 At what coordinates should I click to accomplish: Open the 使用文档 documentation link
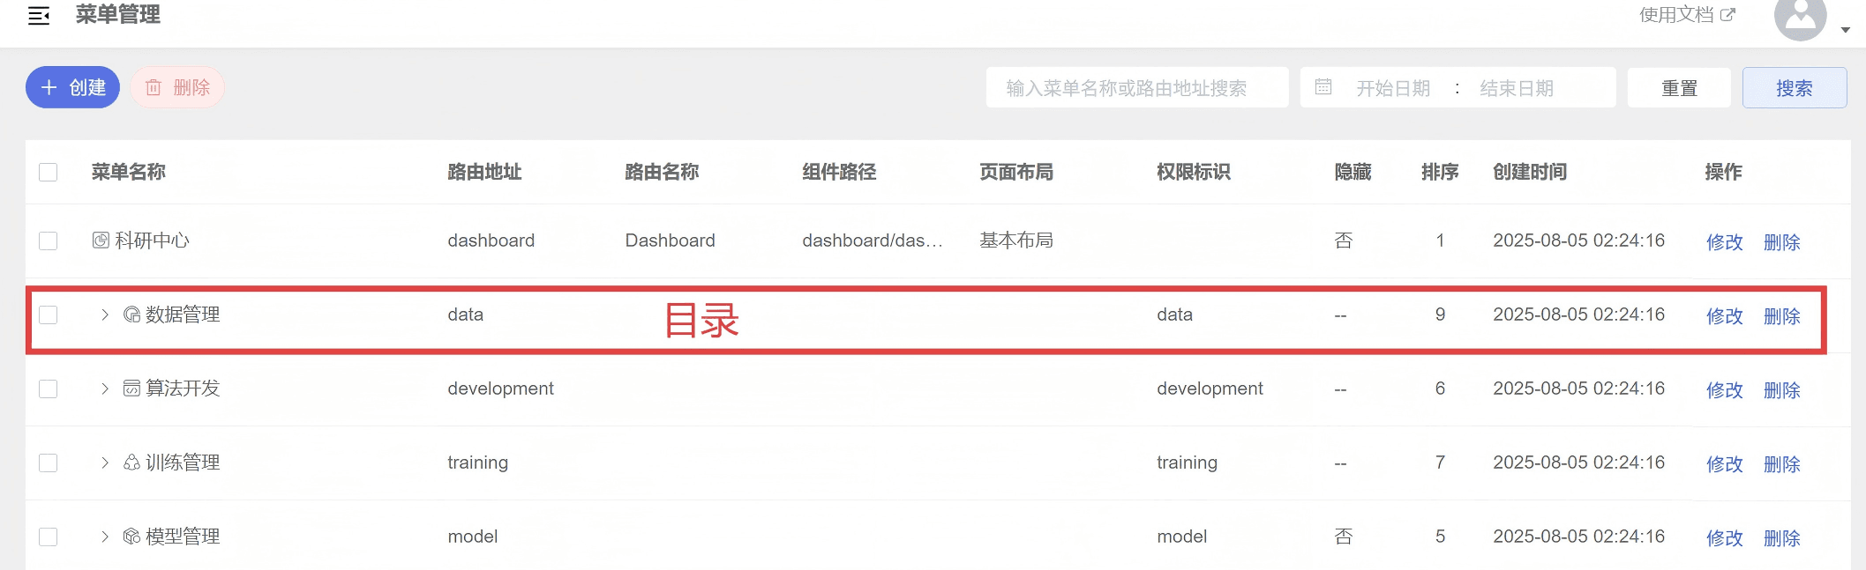click(1686, 15)
